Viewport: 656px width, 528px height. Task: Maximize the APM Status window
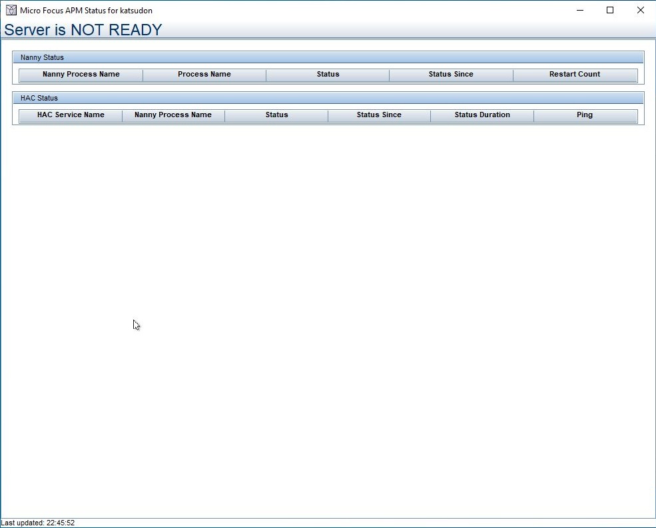click(609, 10)
